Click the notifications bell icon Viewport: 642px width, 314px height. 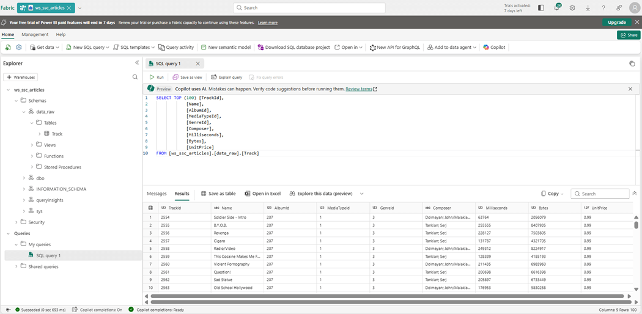pyautogui.click(x=556, y=8)
